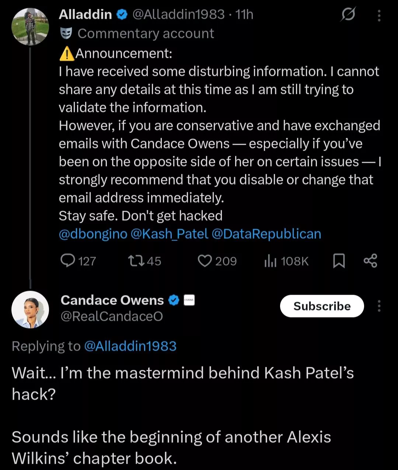View analytics for 108K views
Viewport: 398px width, 470px height.
pos(286,261)
